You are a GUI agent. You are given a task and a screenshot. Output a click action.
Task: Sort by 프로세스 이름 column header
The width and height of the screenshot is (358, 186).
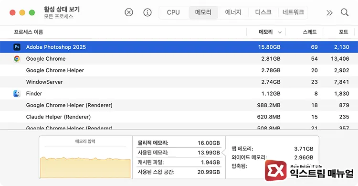click(28, 32)
